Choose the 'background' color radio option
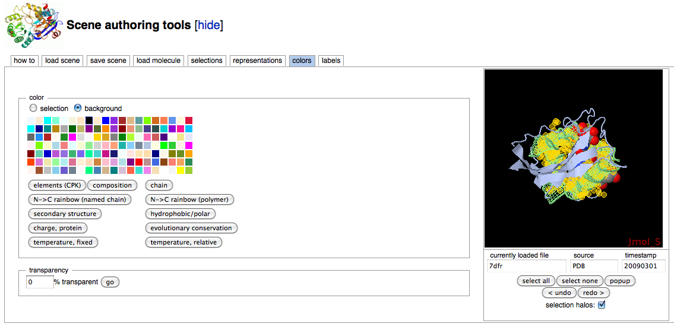This screenshot has height=330, width=674. [x=78, y=109]
